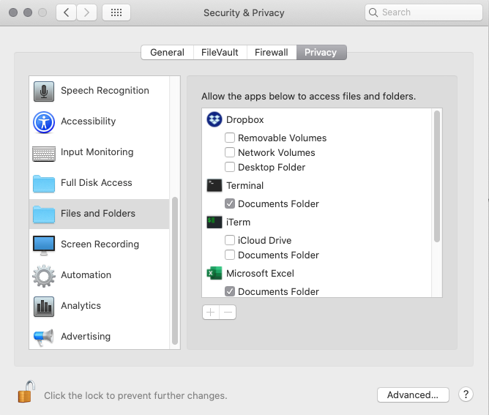
Task: Select Accessibility in the sidebar
Action: (x=99, y=122)
